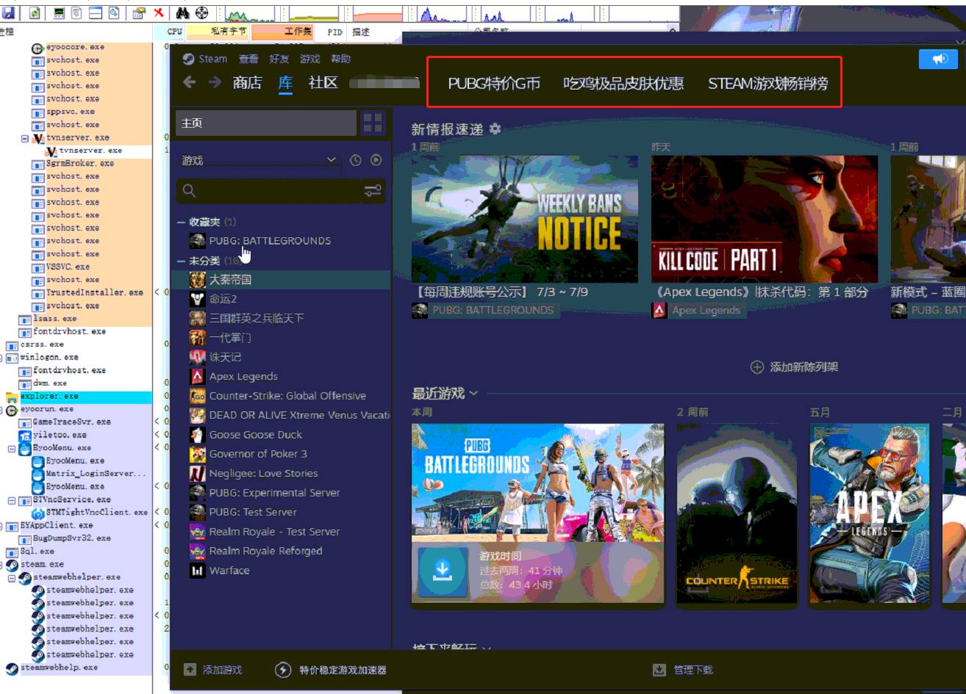The height and width of the screenshot is (694, 966).
Task: Open the 吃鸡极品皮肤优惠 link
Action: pos(623,84)
